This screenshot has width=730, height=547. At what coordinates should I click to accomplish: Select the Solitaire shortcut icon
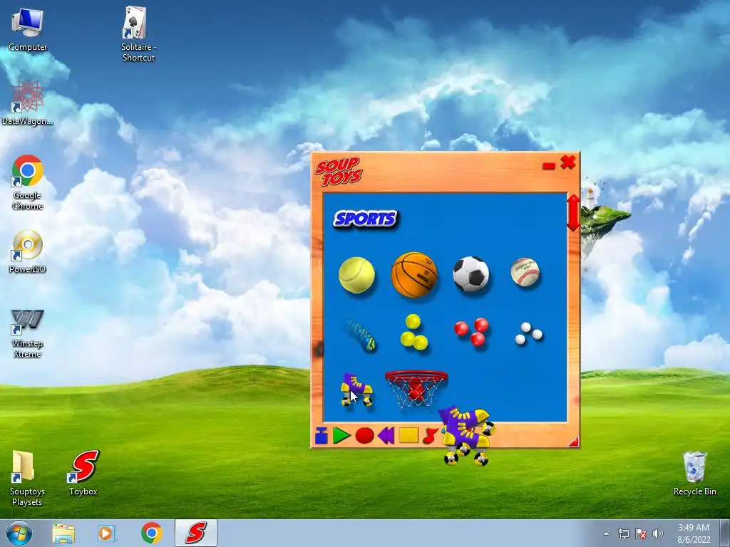pyautogui.click(x=138, y=34)
